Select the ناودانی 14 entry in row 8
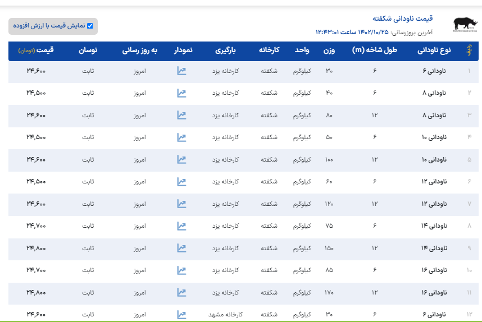 433,226
